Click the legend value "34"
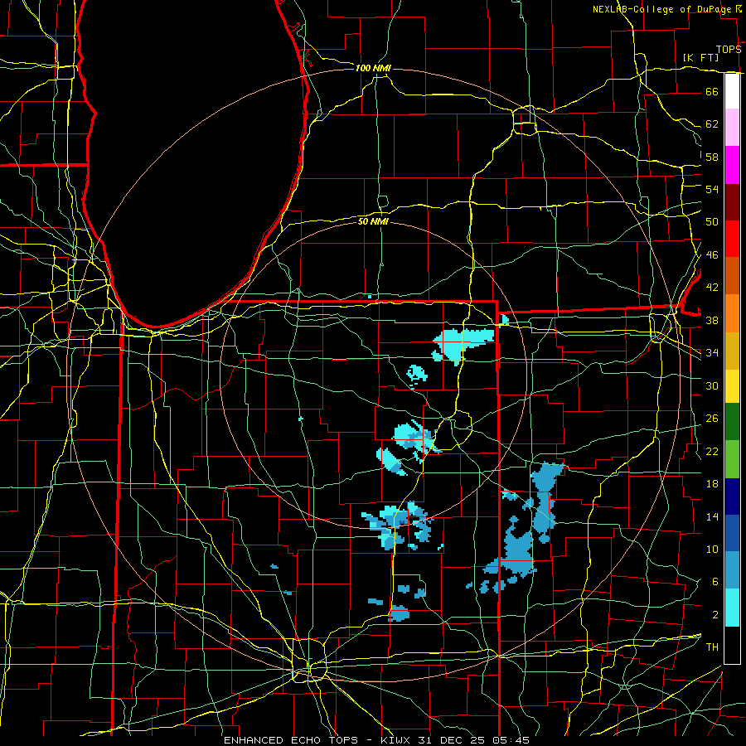The width and height of the screenshot is (746, 746). [x=712, y=353]
